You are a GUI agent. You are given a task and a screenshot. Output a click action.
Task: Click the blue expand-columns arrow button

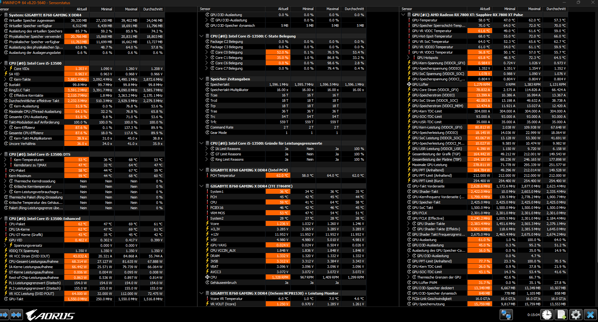coord(4,314)
